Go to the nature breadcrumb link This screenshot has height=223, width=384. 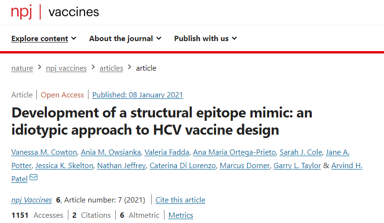[22, 68]
